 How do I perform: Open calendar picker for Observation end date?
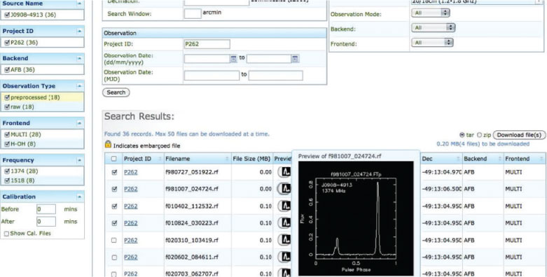[x=295, y=59]
